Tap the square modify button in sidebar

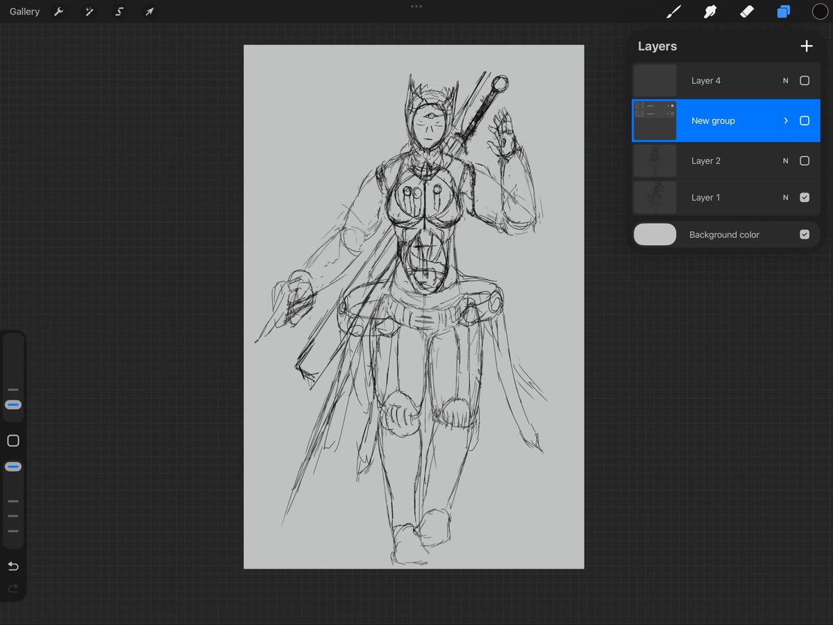(13, 441)
